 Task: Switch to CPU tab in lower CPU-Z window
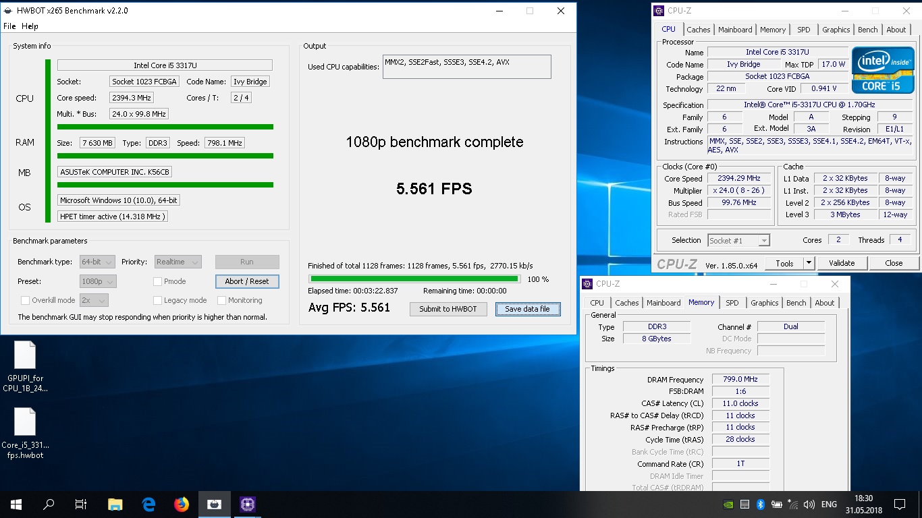[x=597, y=303]
